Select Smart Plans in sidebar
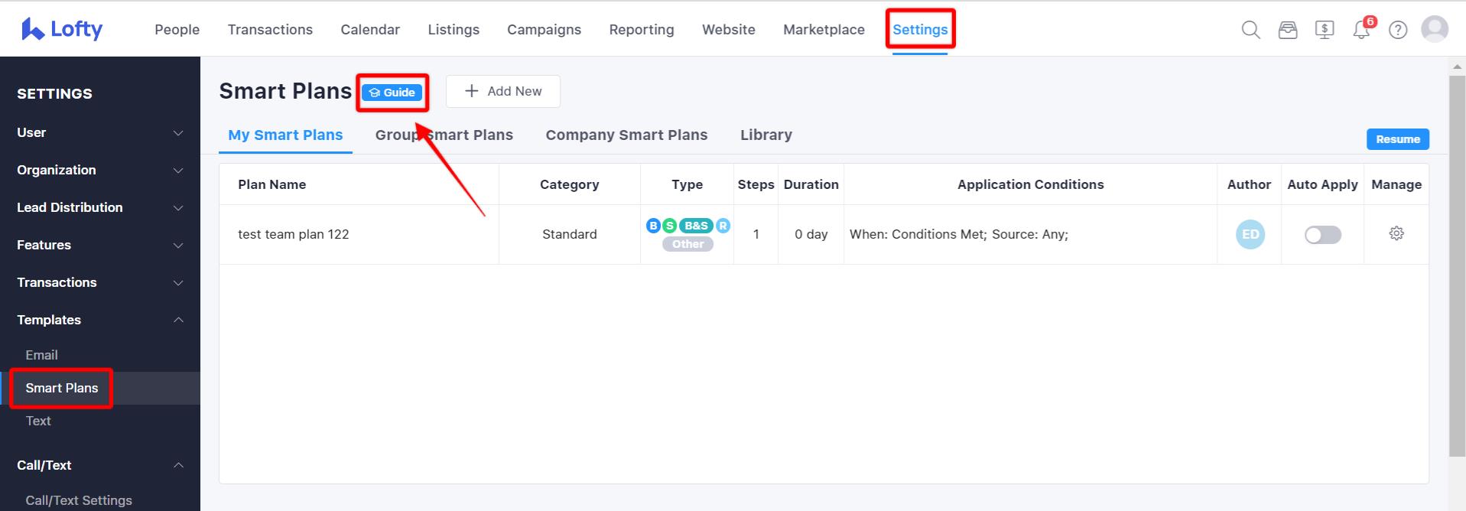 coord(62,388)
